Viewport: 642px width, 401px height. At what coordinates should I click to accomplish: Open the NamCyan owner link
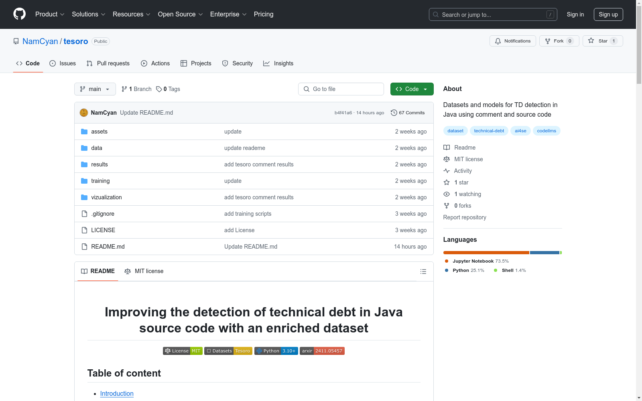(40, 41)
